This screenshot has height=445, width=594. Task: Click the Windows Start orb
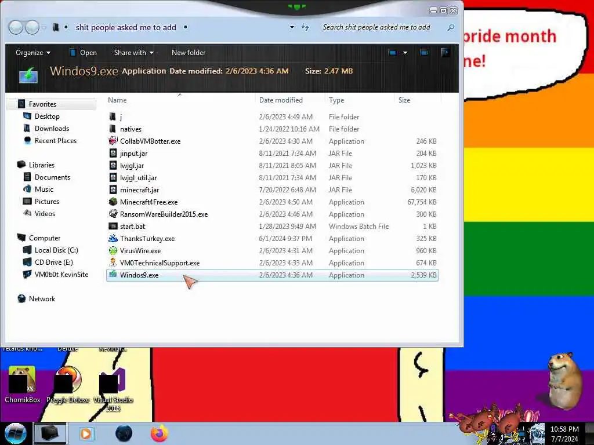16,433
